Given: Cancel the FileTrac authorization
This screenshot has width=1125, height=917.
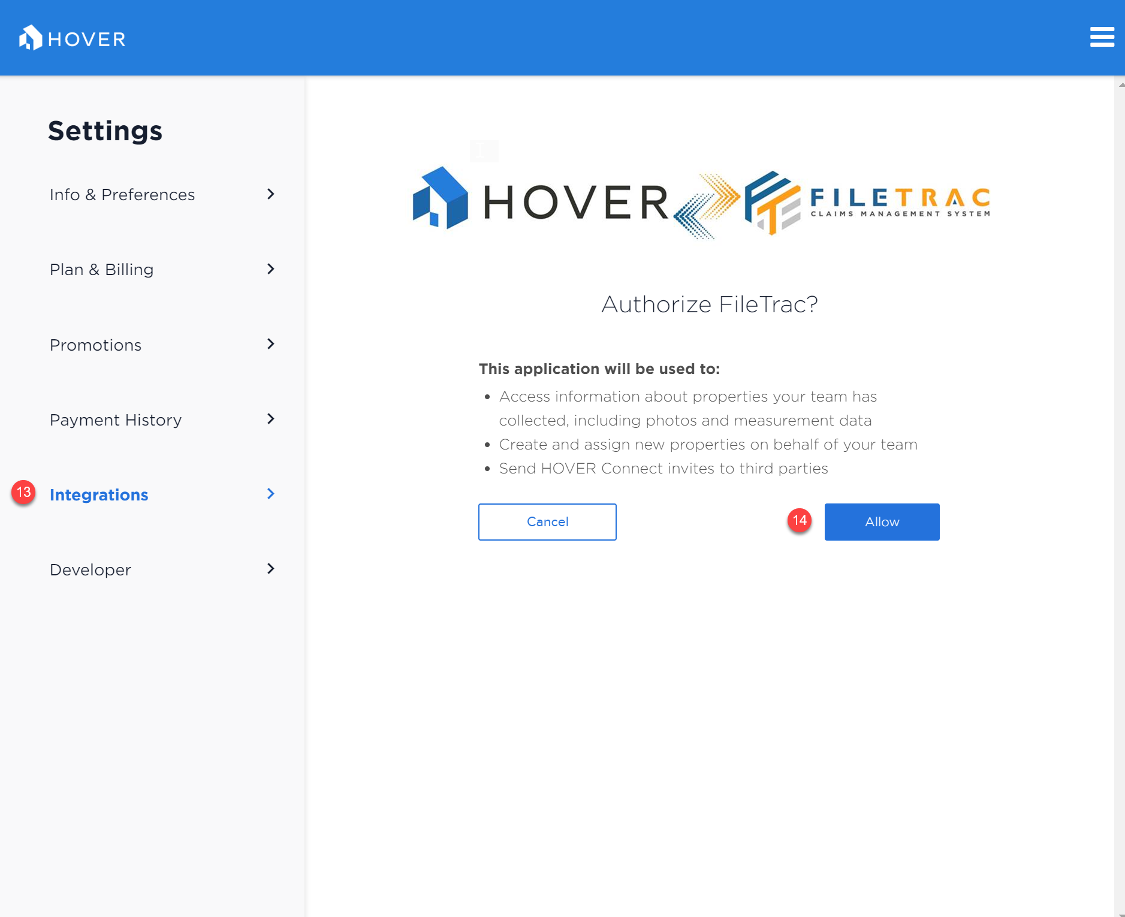Looking at the screenshot, I should click(547, 522).
